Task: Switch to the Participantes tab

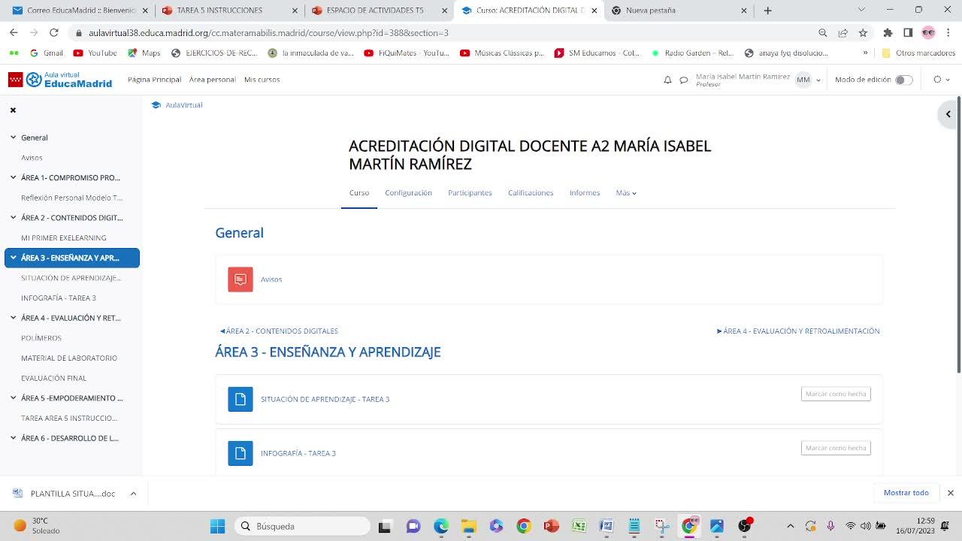Action: [470, 193]
